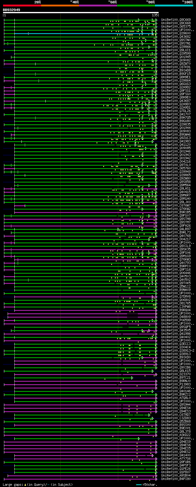Viewport: 196px width, 487px height.
Task: Select the UniRef100_Q01945 label
Action: click(176, 57)
